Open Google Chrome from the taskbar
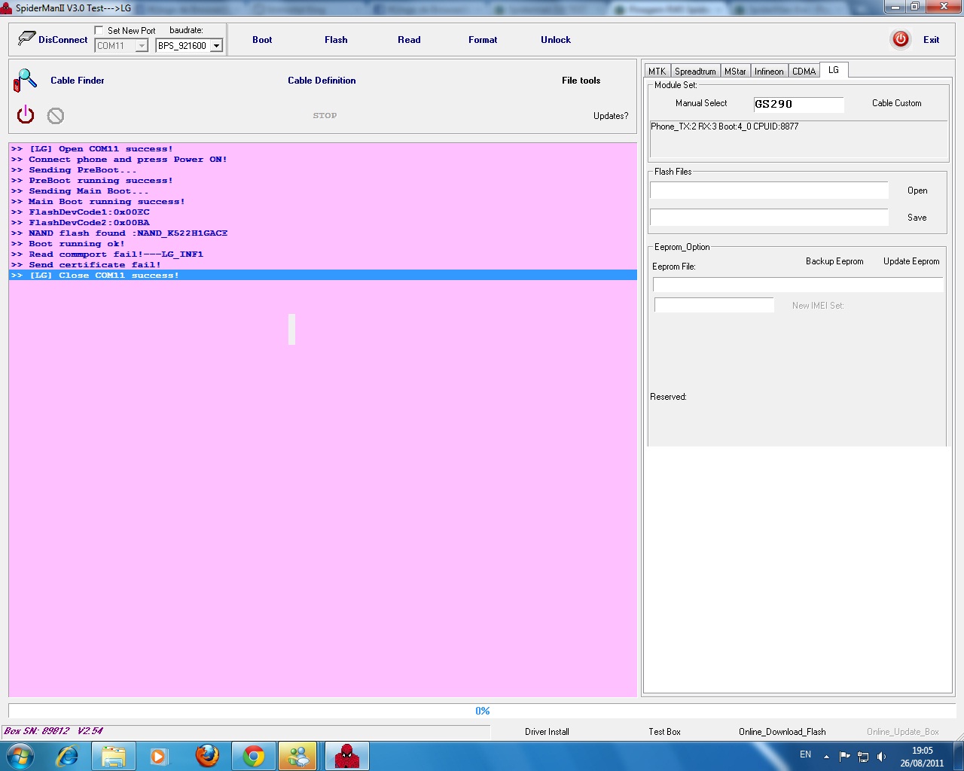Screen dimensions: 964x771 pos(254,756)
